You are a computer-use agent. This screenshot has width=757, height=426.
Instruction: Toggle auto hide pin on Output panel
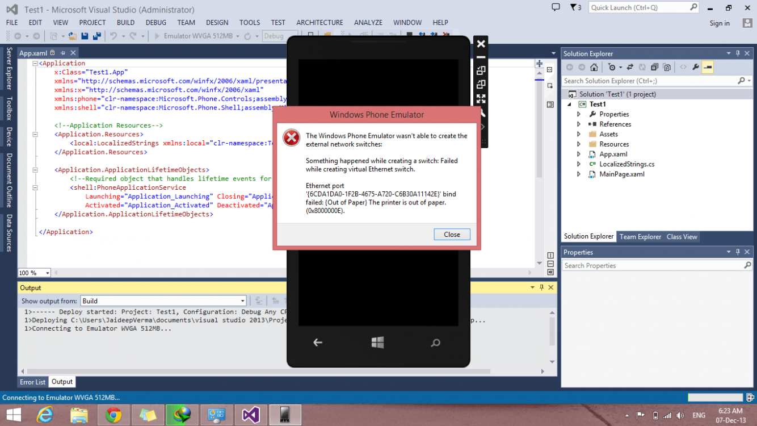[x=541, y=288]
